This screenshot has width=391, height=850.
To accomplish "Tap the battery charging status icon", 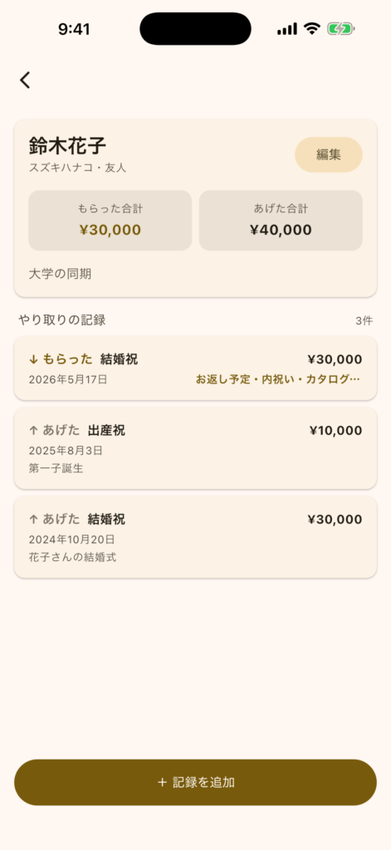I will pos(340,29).
